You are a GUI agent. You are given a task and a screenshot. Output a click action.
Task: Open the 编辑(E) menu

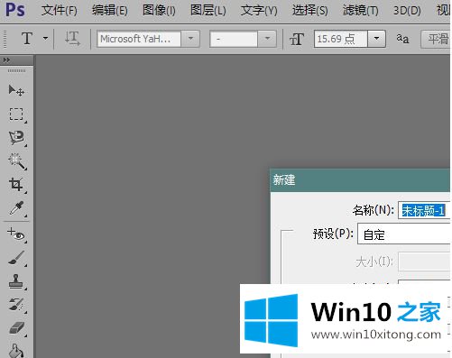tap(110, 11)
